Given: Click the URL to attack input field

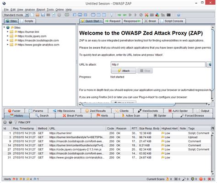Looking at the screenshot, I should point(158,64).
